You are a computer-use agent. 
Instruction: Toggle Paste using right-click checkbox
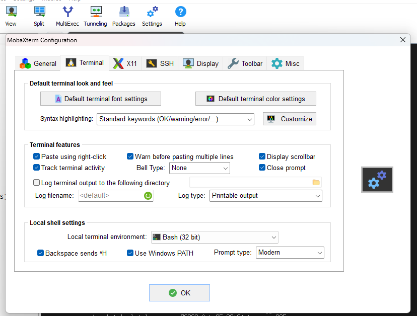[36, 156]
